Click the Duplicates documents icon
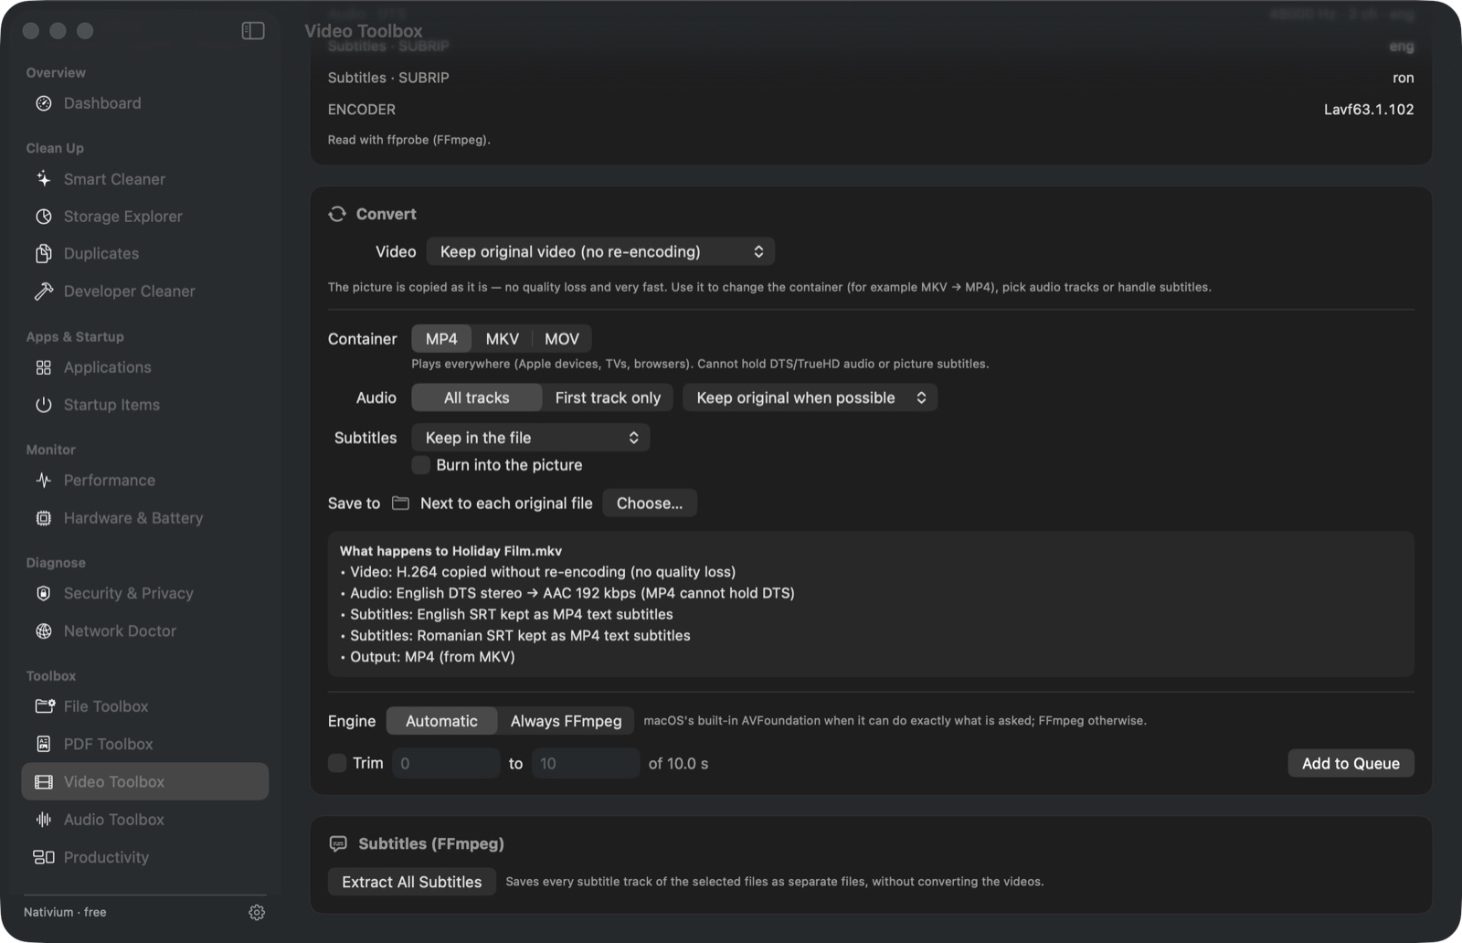 pos(44,254)
